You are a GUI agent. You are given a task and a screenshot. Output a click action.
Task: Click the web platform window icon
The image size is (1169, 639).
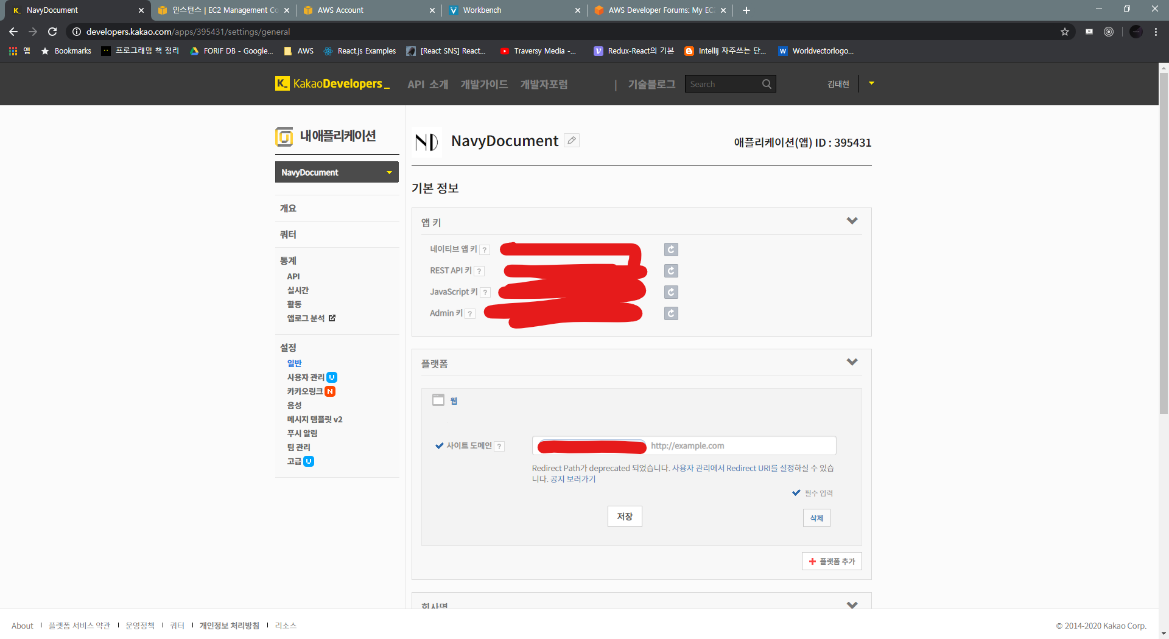pyautogui.click(x=438, y=400)
